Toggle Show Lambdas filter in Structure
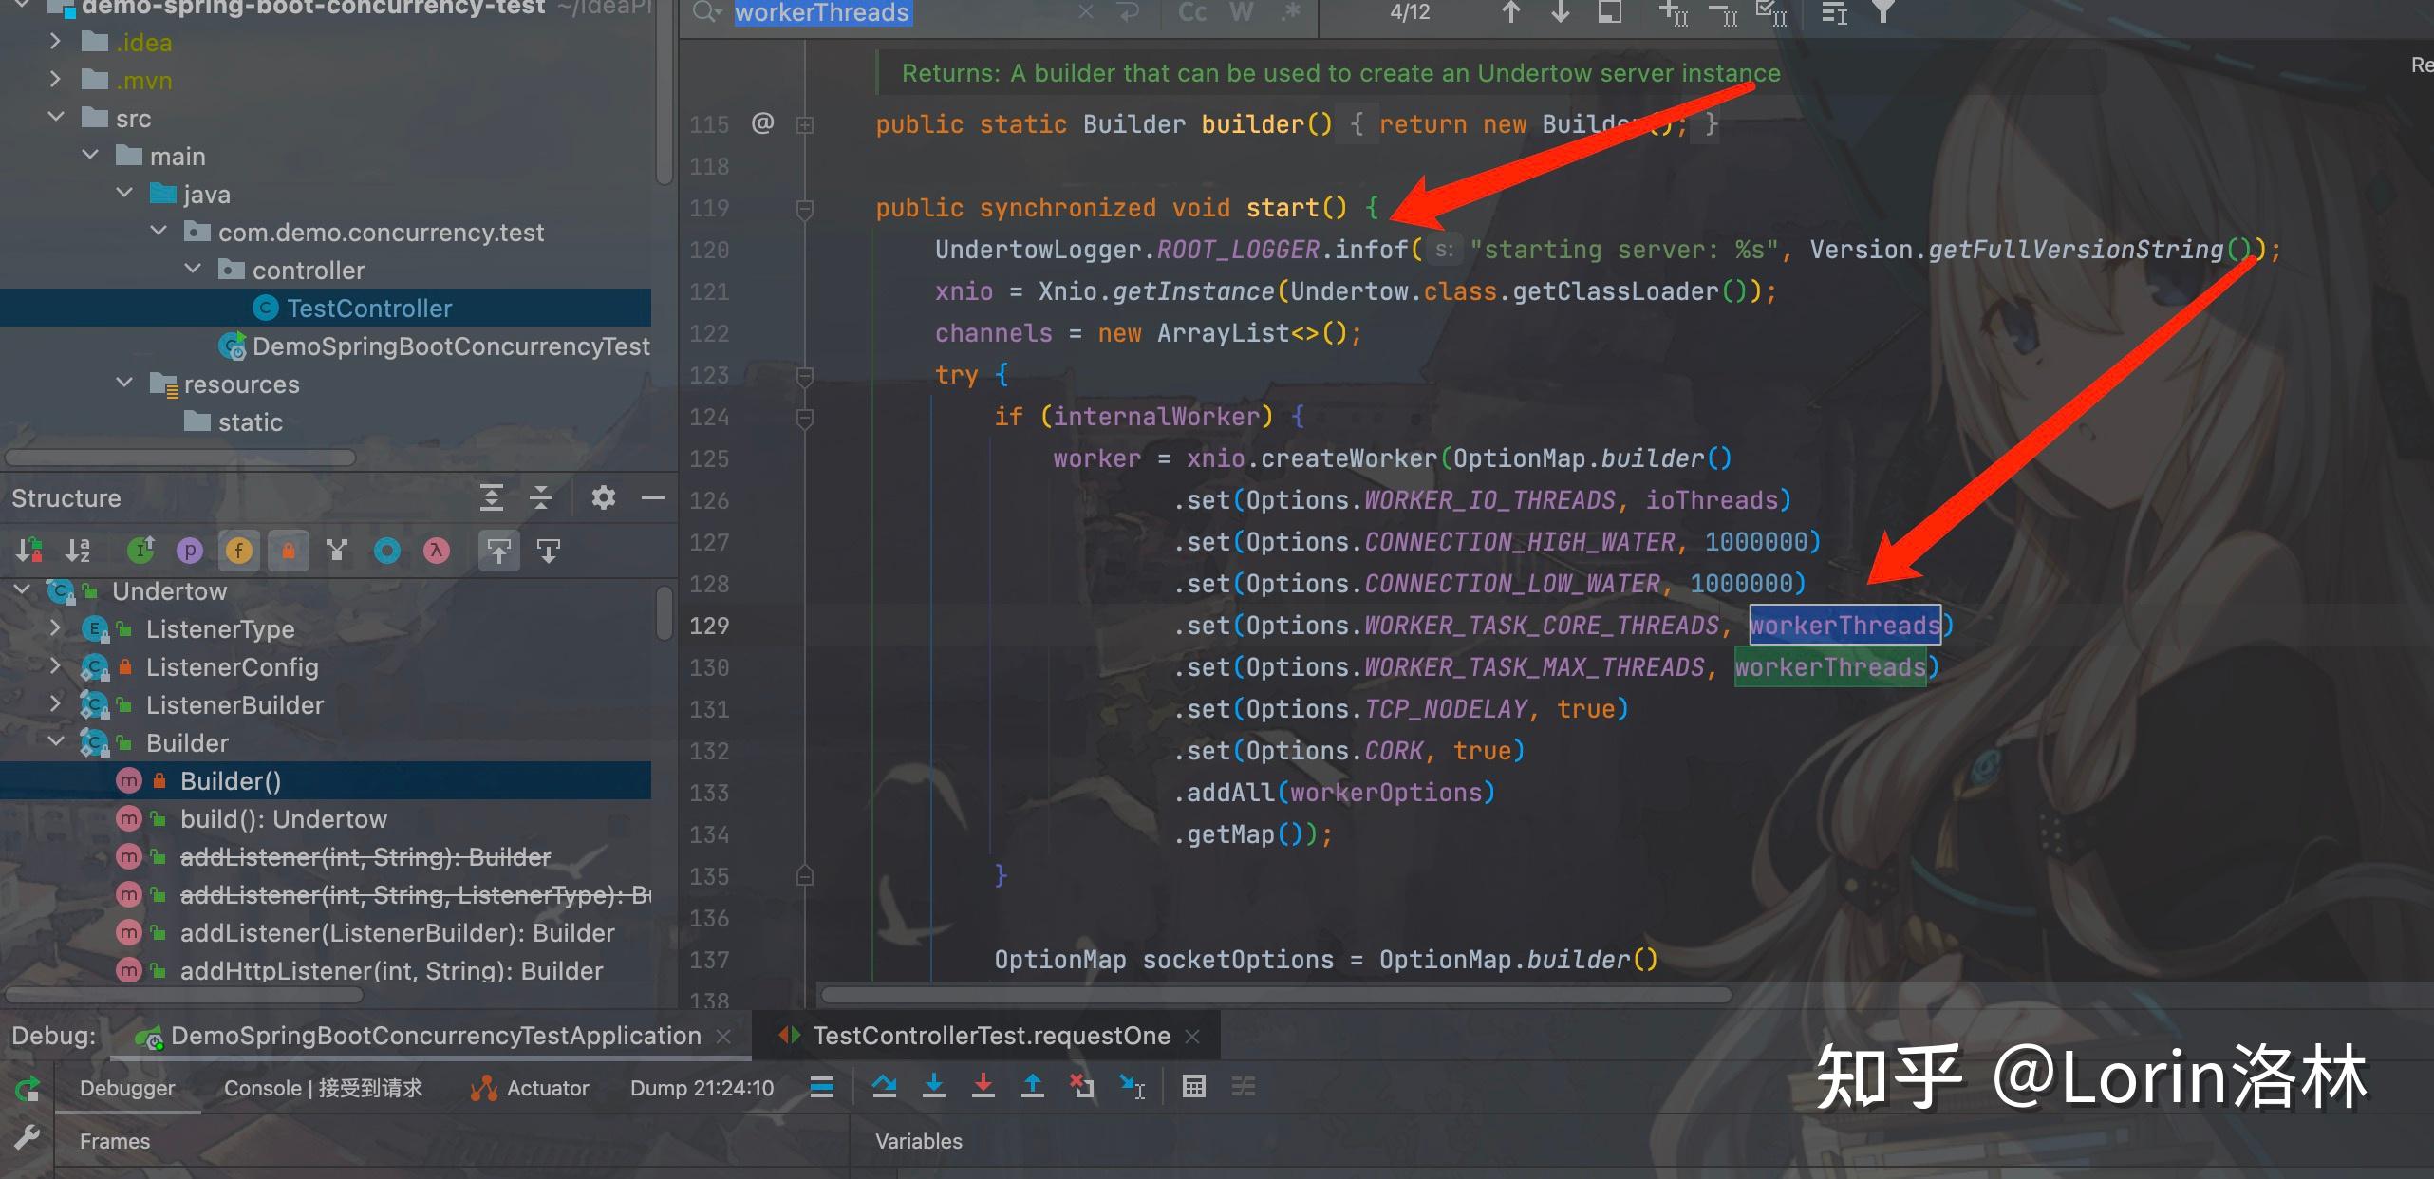This screenshot has width=2434, height=1179. [x=437, y=551]
